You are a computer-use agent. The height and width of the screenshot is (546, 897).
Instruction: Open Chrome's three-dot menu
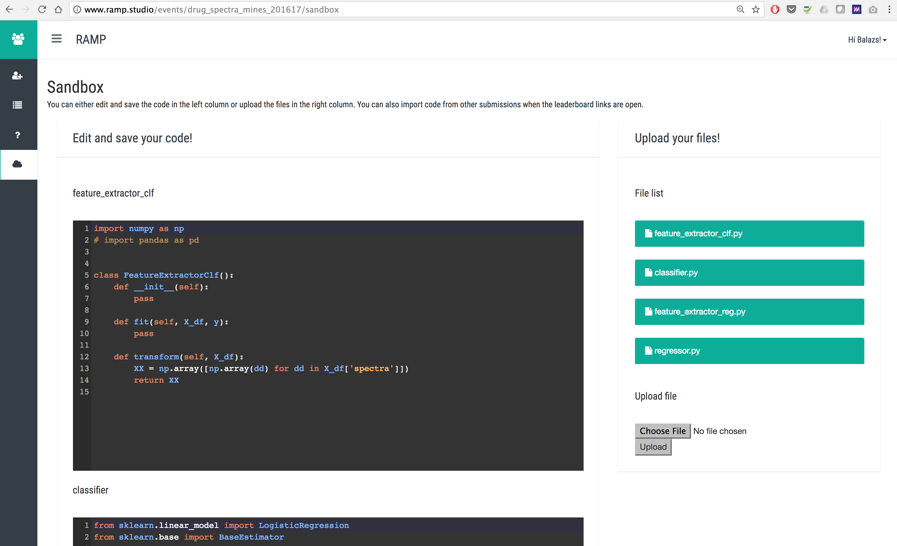pyautogui.click(x=889, y=9)
